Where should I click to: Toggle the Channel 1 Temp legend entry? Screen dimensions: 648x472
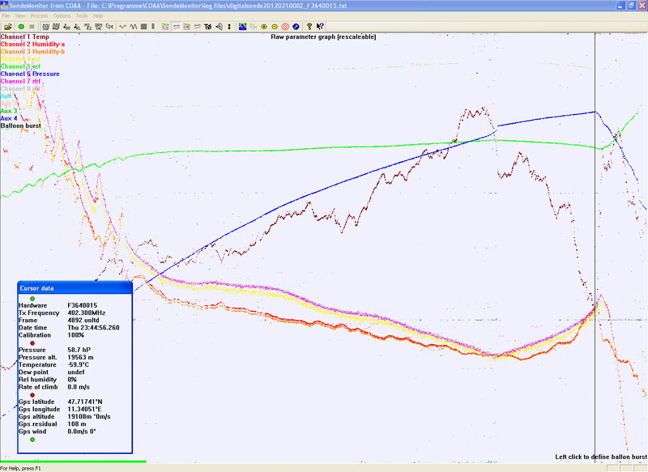coord(24,36)
